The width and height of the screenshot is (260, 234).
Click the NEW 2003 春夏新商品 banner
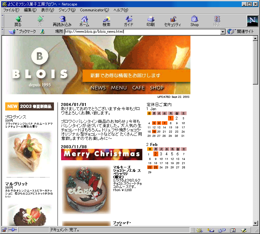point(30,107)
